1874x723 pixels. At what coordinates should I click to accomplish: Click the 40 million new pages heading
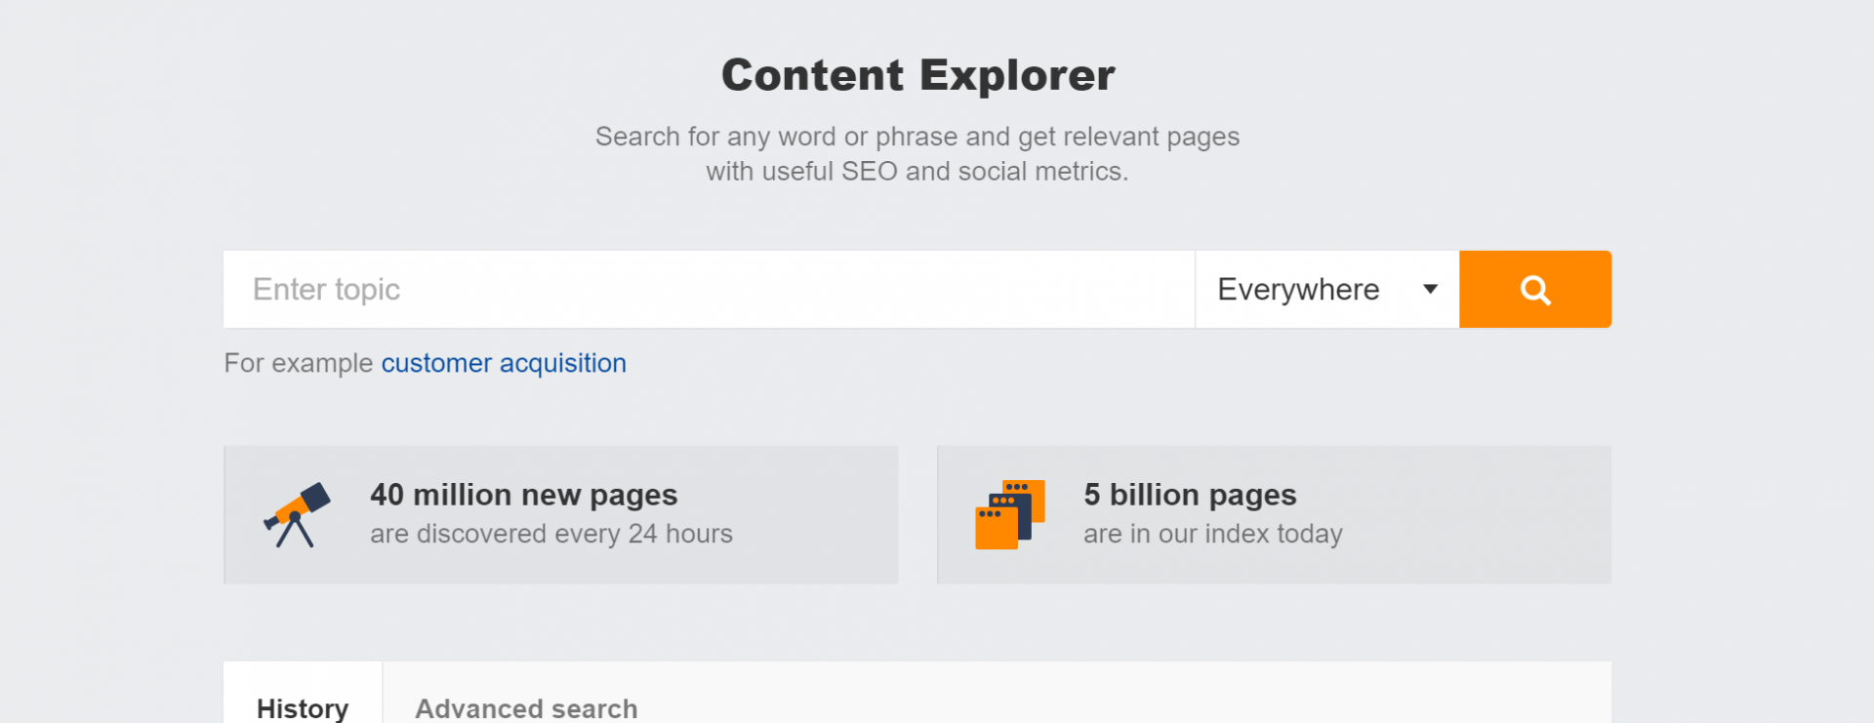[523, 495]
